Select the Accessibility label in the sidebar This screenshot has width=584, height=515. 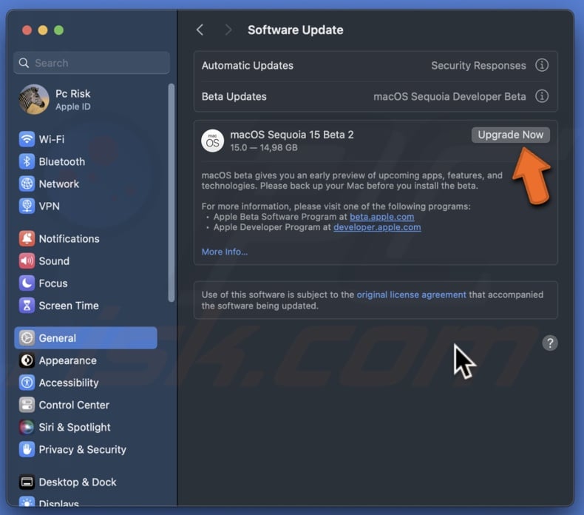point(69,383)
